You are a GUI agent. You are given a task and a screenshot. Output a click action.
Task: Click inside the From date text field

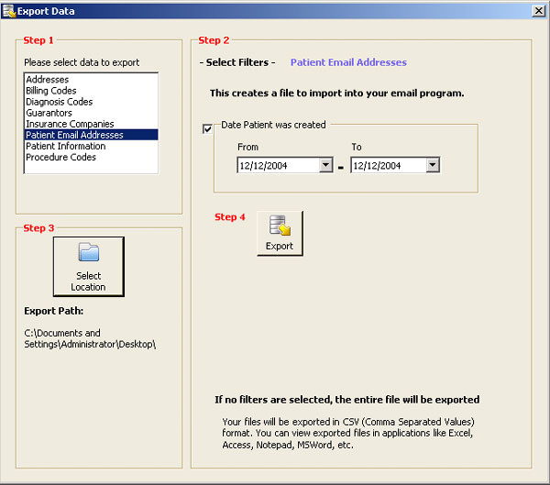(x=276, y=165)
